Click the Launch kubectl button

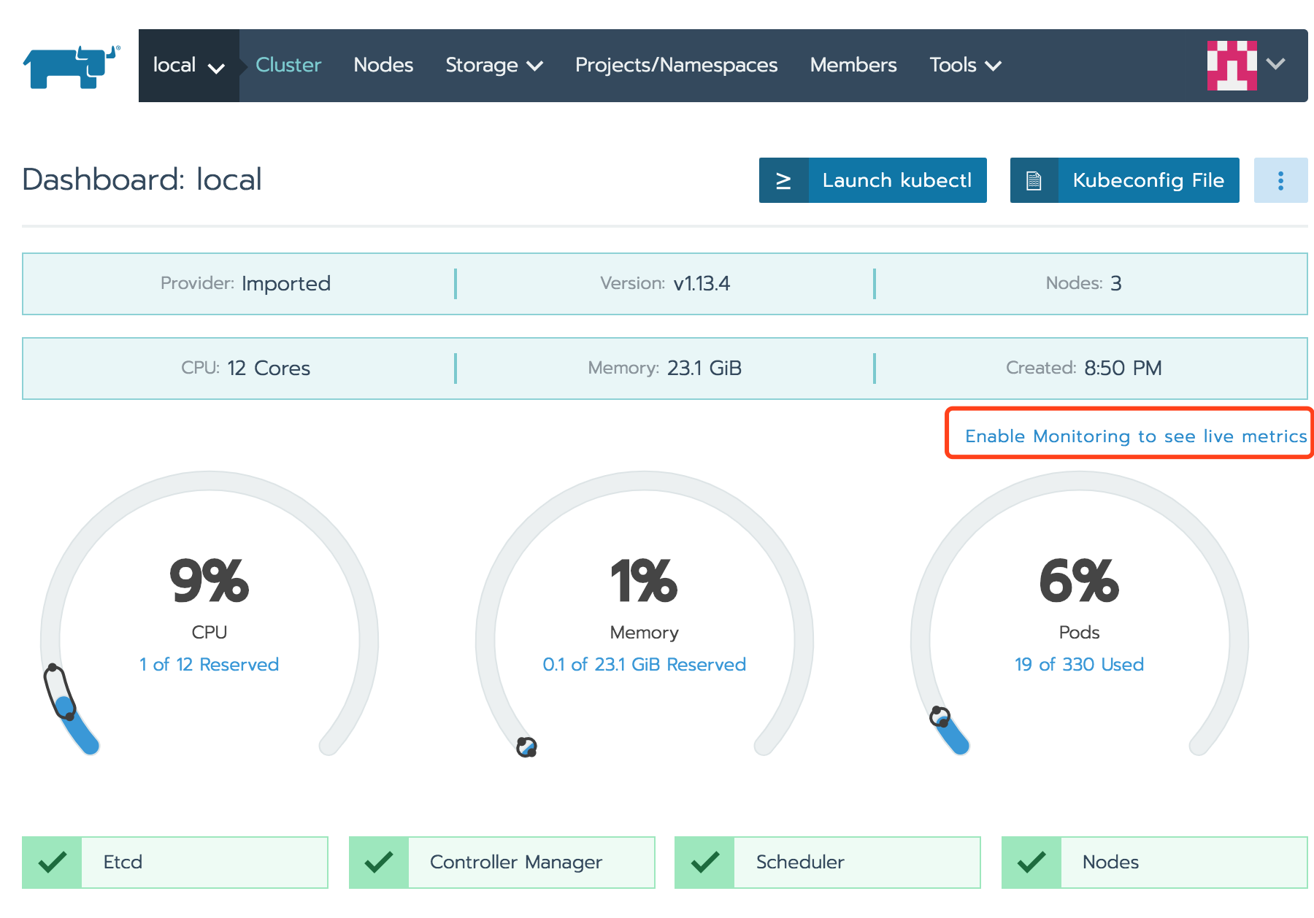873,180
